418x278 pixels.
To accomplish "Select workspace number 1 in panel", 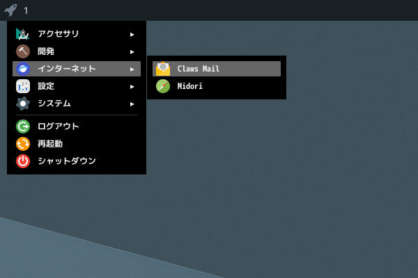I will pyautogui.click(x=26, y=10).
